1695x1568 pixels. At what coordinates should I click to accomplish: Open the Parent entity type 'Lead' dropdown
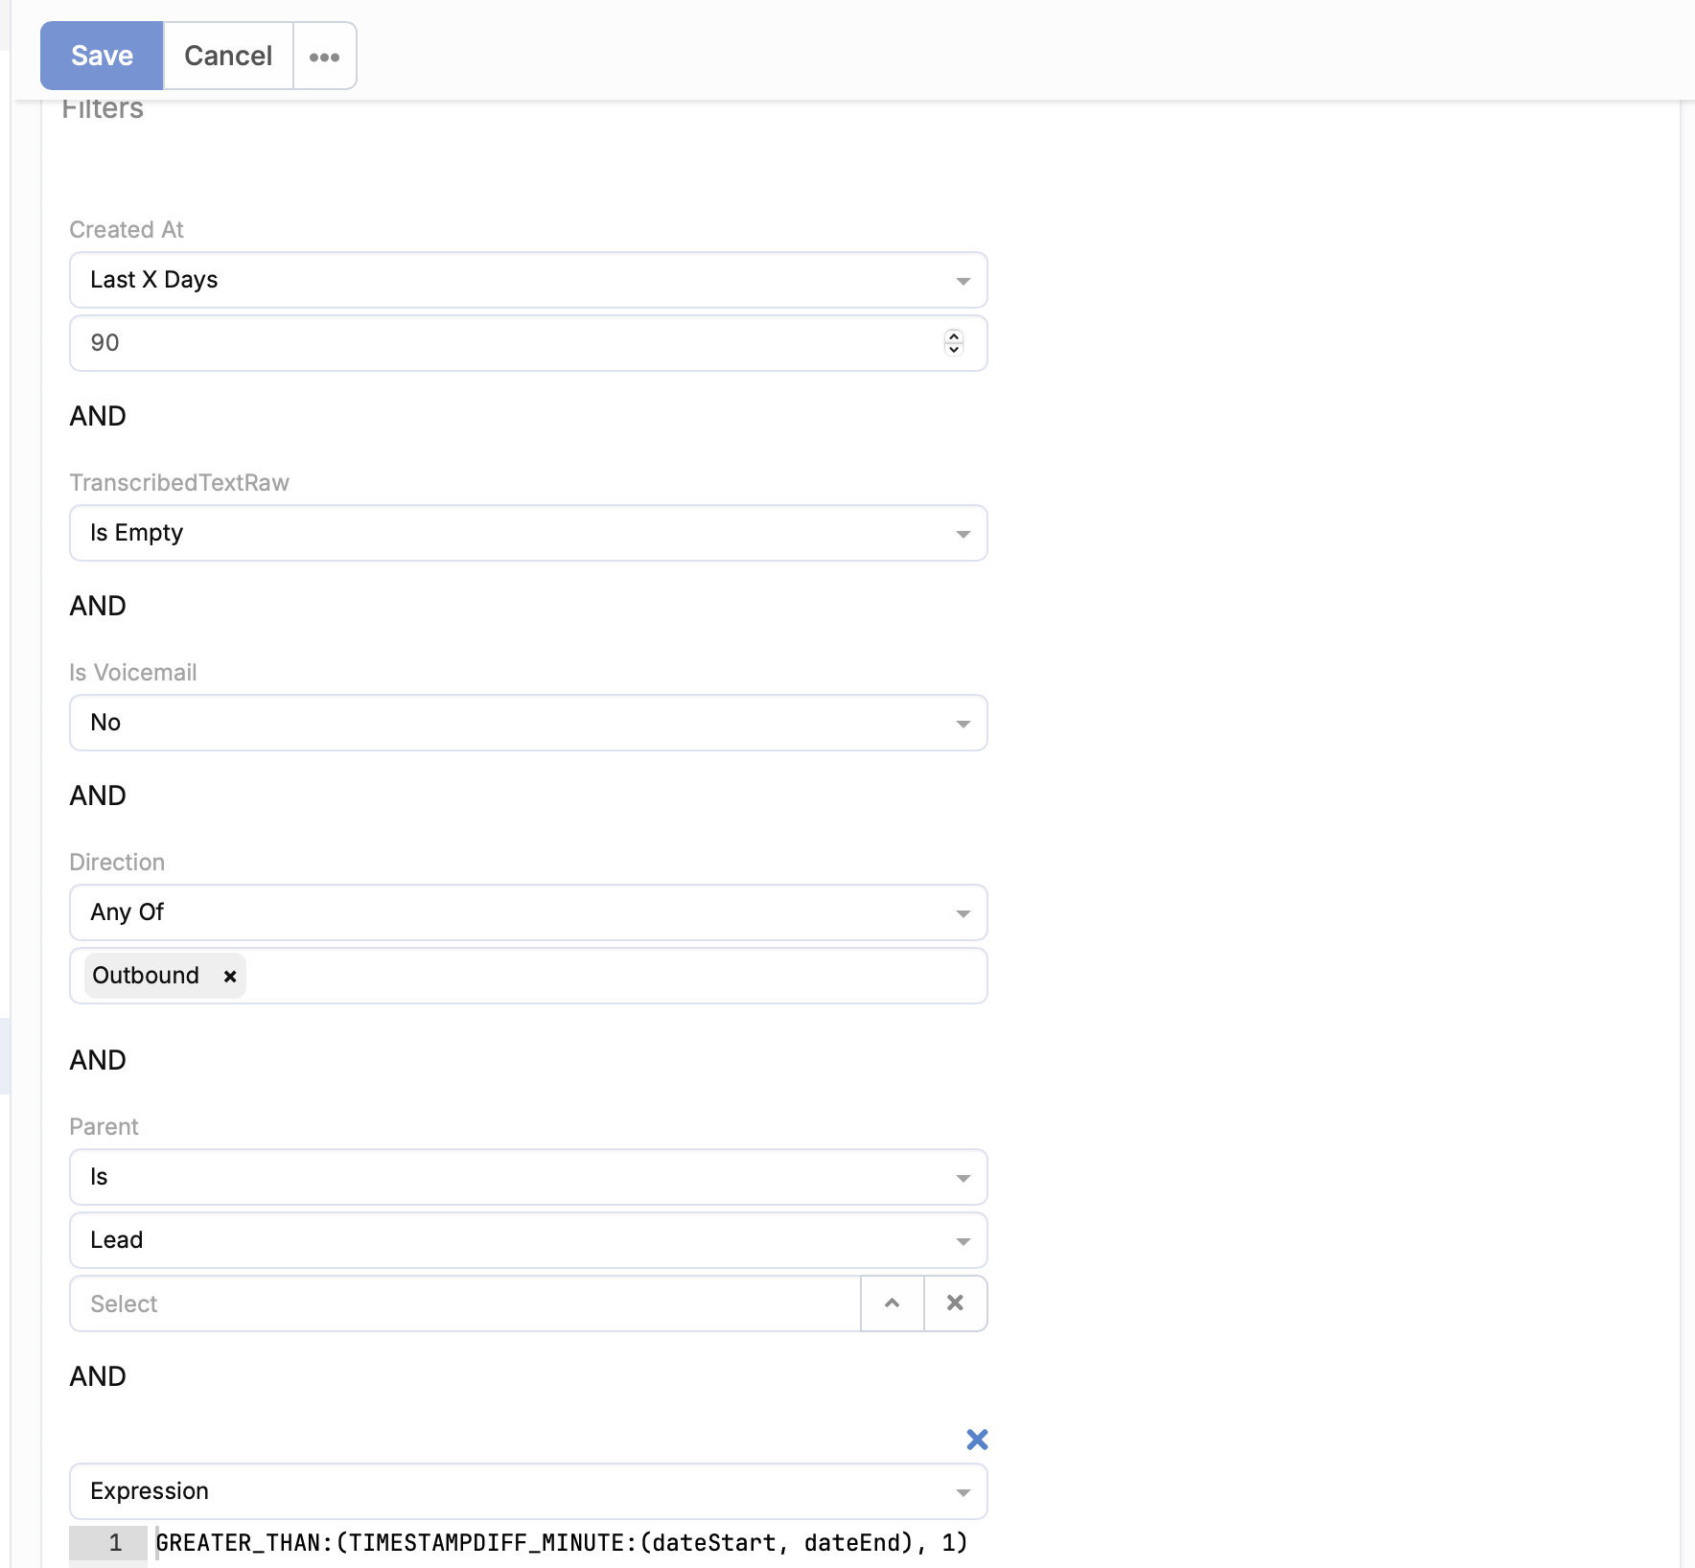coord(528,1240)
